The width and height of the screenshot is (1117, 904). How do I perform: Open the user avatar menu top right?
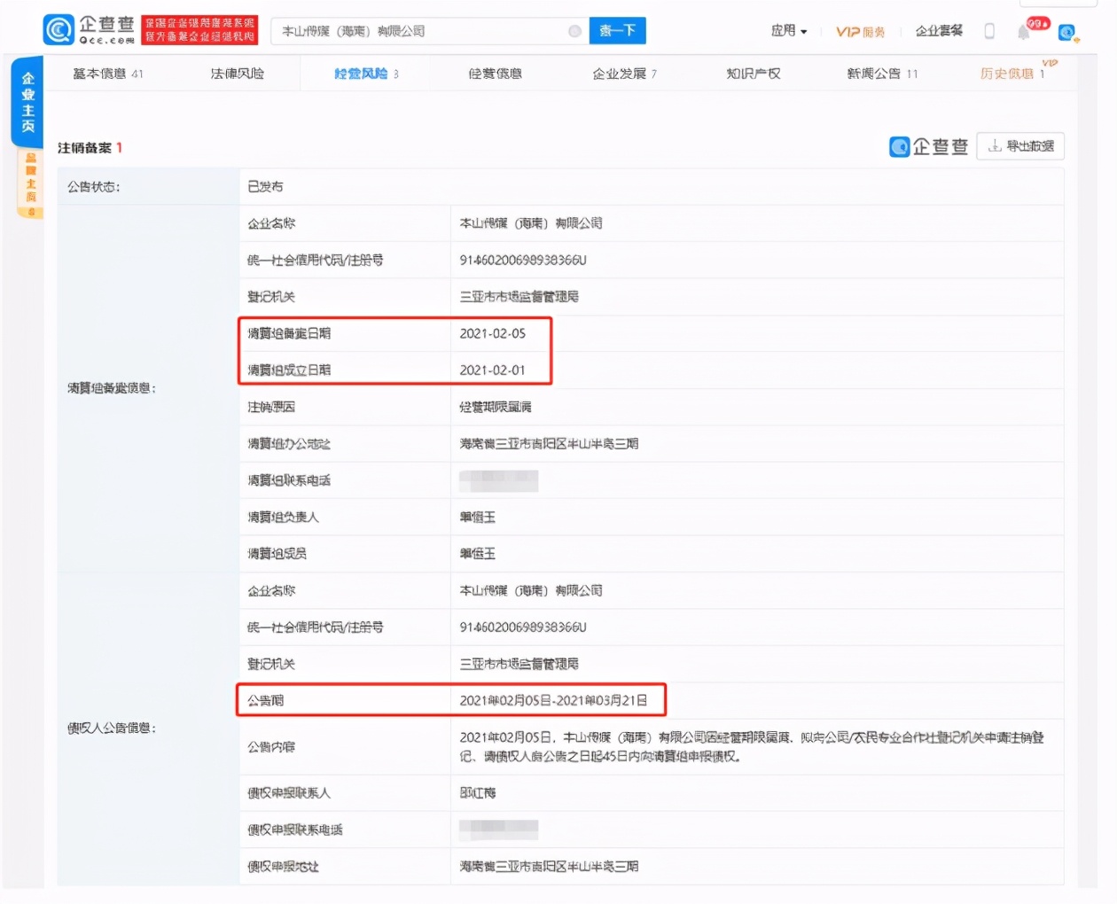click(x=1066, y=33)
